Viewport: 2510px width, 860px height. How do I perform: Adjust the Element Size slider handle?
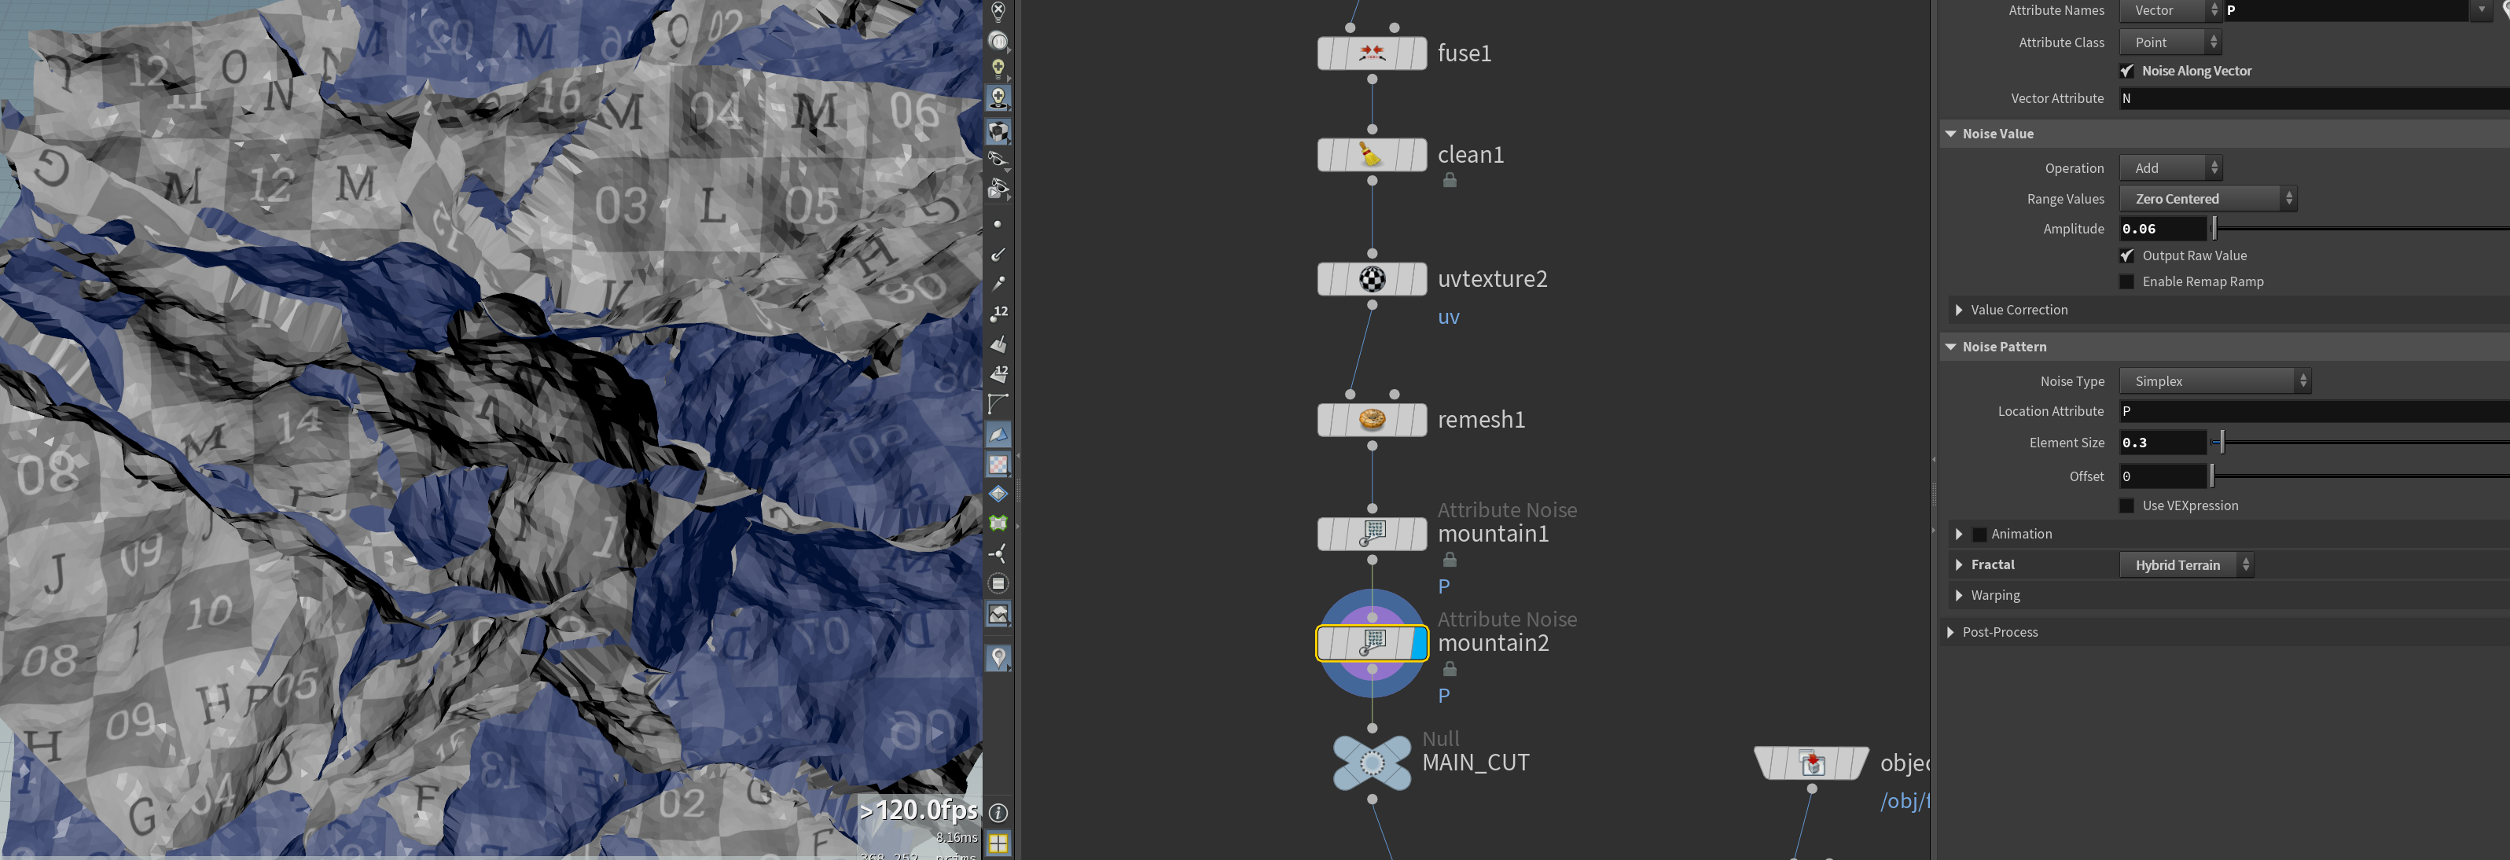coord(2222,443)
